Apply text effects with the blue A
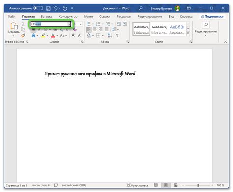 33,35
